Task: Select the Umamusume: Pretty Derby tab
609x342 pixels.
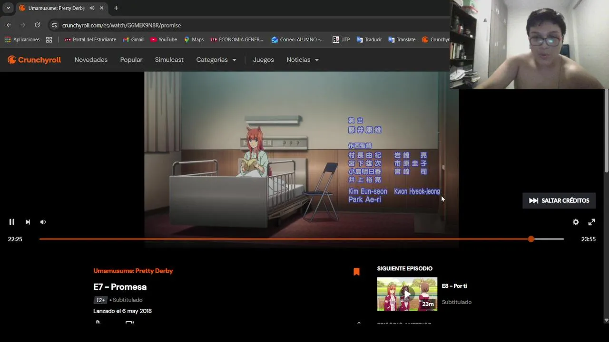Action: coord(61,8)
